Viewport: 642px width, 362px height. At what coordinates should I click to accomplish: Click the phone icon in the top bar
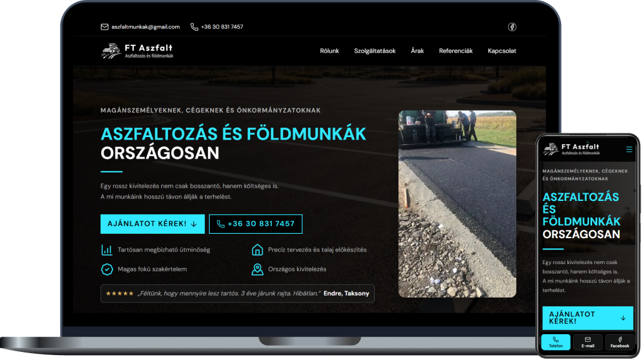point(194,27)
